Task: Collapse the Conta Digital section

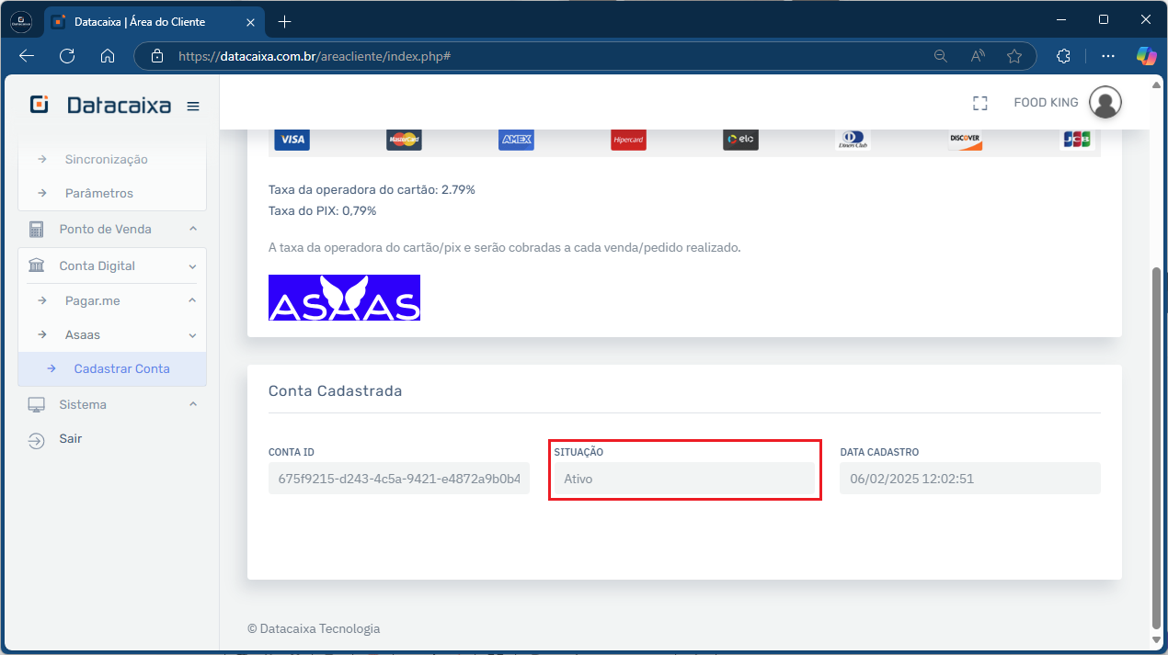Action: (x=112, y=265)
